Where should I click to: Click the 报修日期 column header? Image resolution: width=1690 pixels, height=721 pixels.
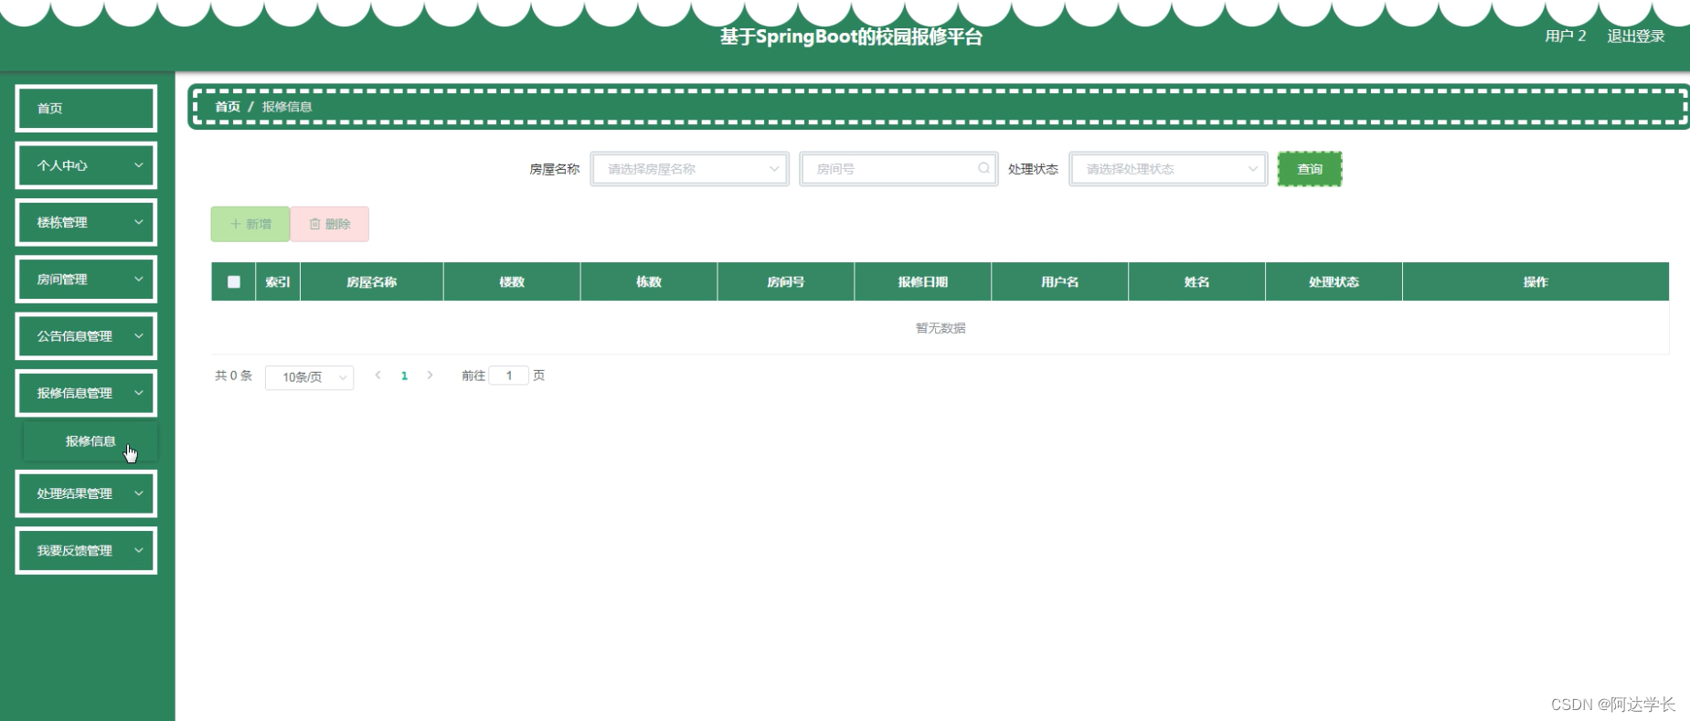tap(923, 281)
